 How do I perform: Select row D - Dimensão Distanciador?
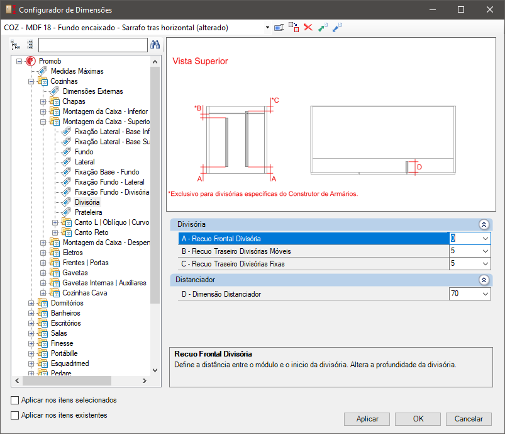(313, 294)
